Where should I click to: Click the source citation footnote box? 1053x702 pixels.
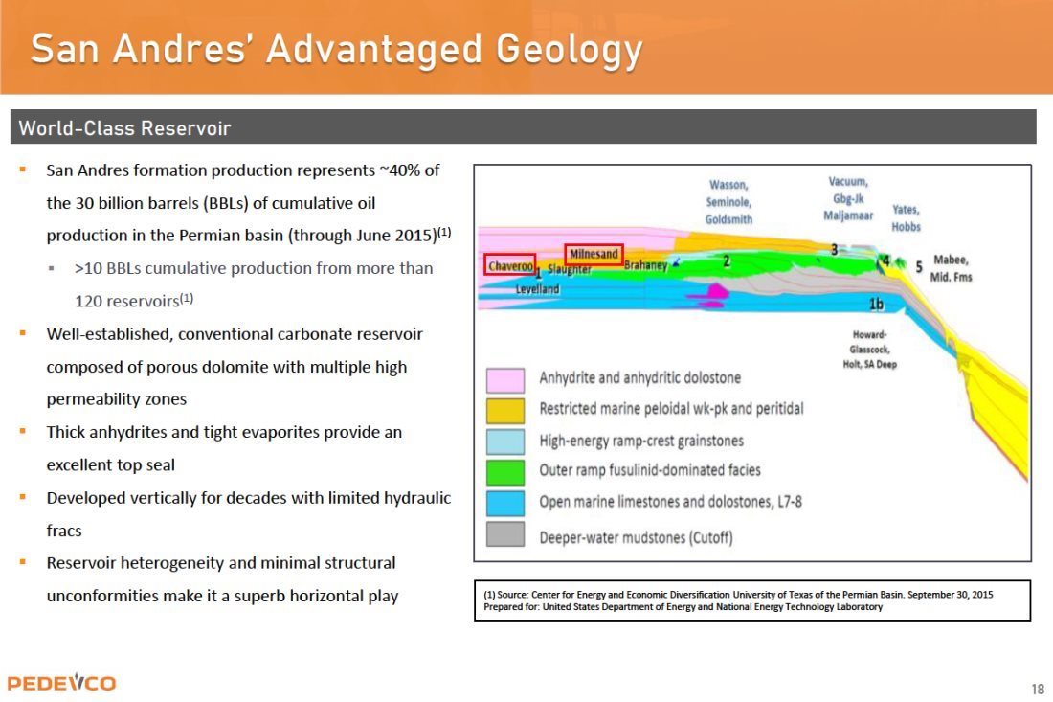point(752,600)
